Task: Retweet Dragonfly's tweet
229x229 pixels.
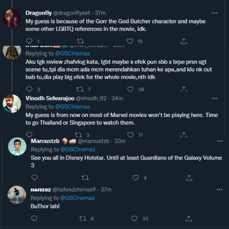Action: pos(80,41)
